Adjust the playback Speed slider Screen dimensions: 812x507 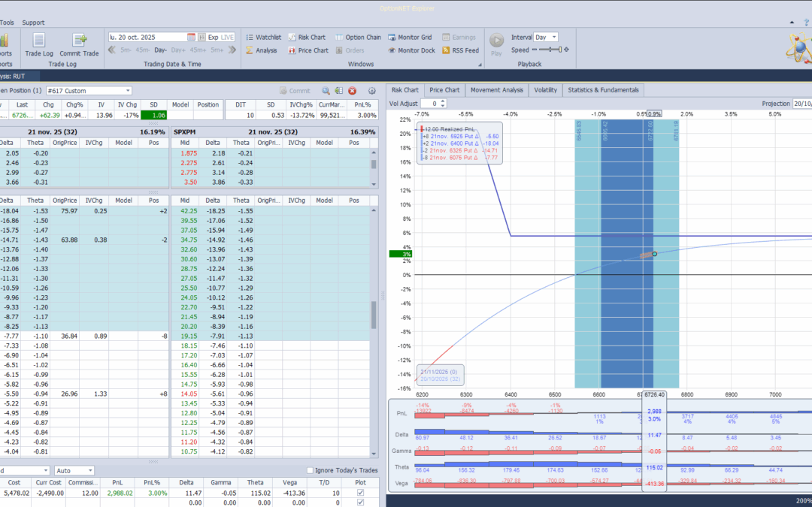coord(550,50)
